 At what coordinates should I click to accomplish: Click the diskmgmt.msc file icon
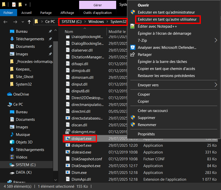click(x=68, y=132)
